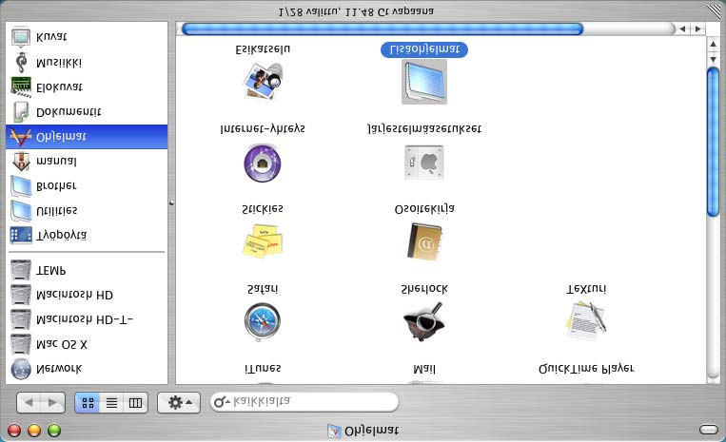Select the Stickies app icon
The image size is (726, 442).
point(263,241)
